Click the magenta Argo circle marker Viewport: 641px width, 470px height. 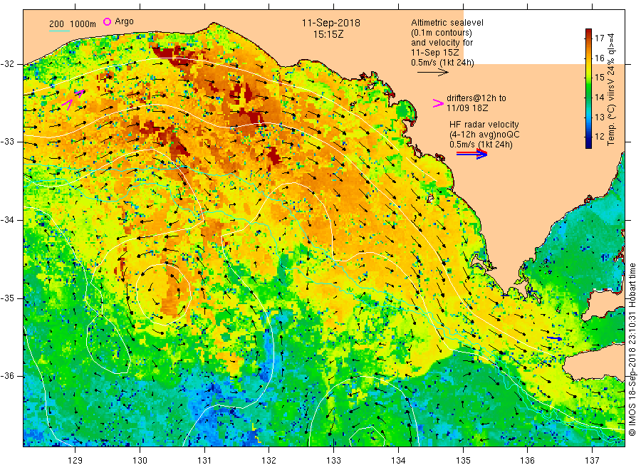(x=107, y=21)
